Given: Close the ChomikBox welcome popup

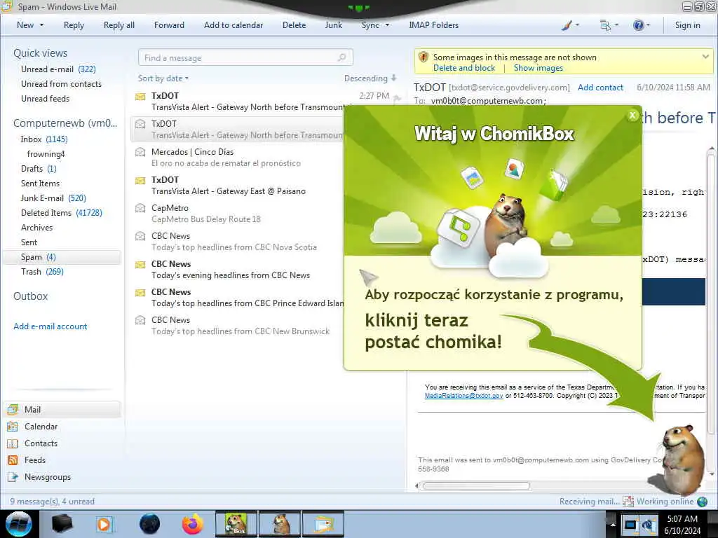Looking at the screenshot, I should point(632,116).
